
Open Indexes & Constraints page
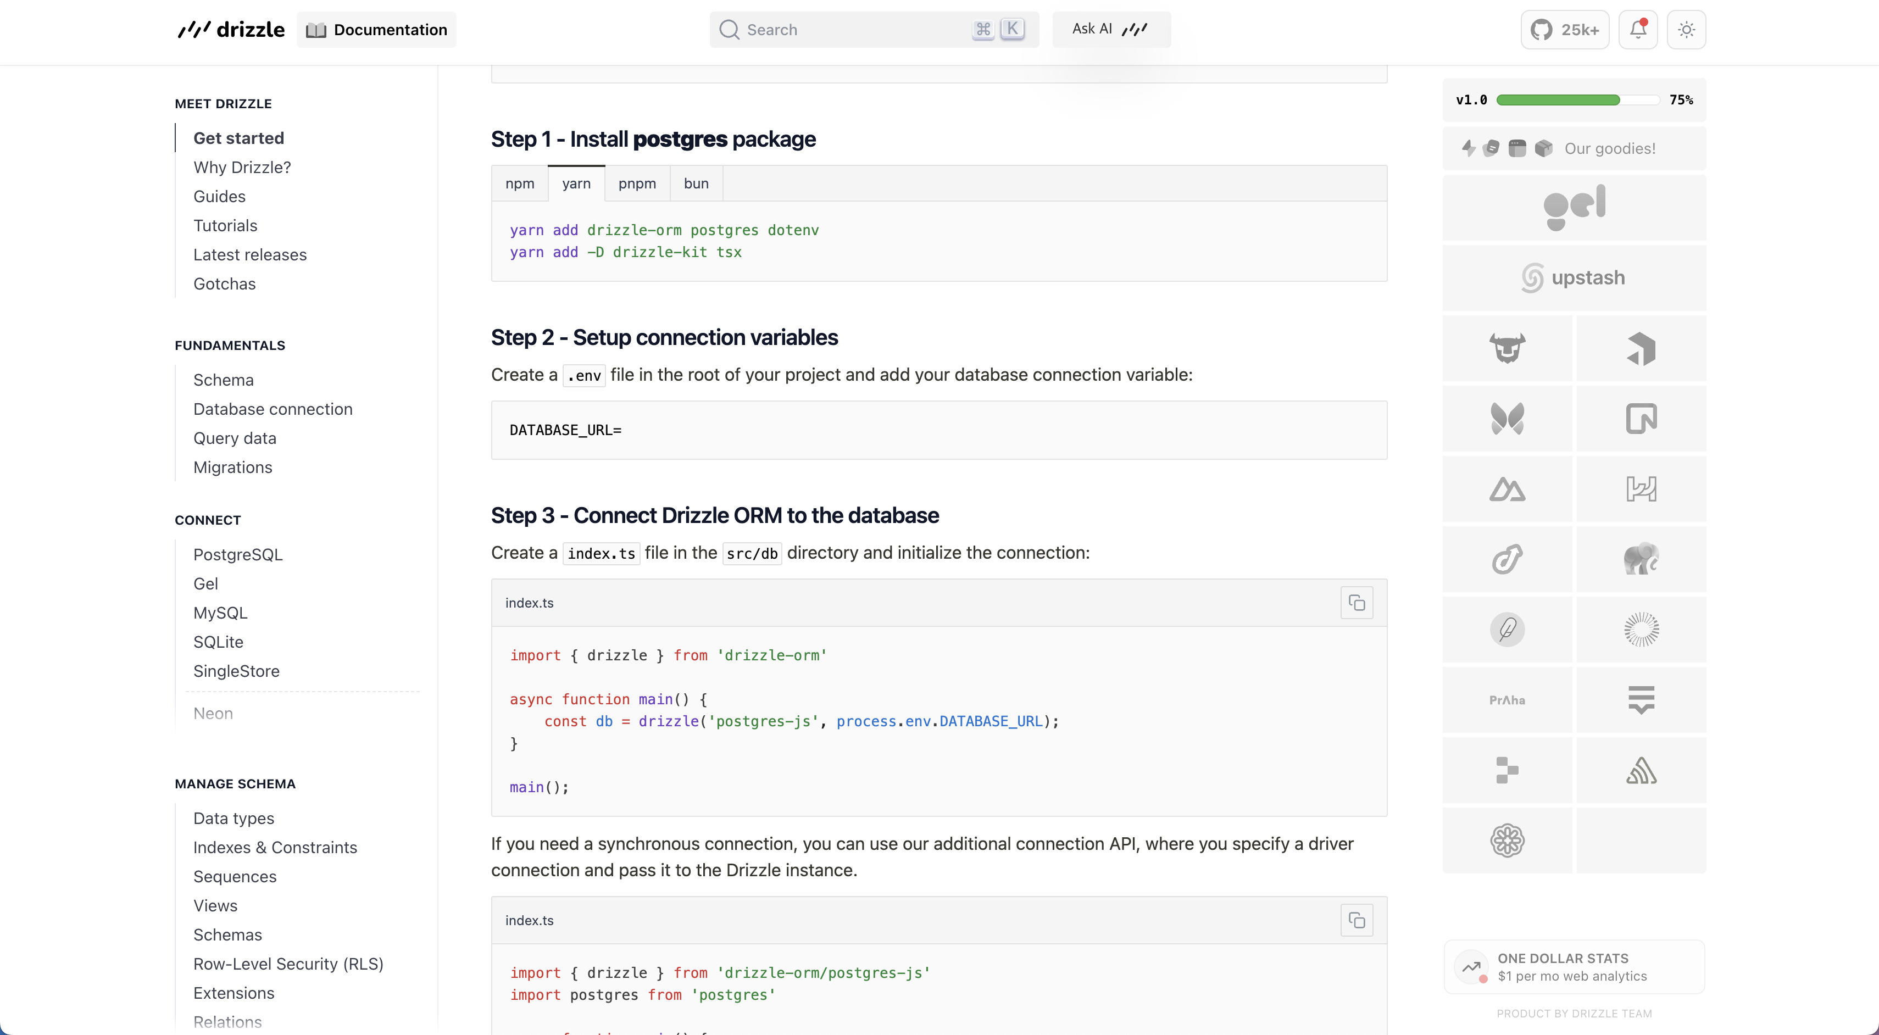tap(275, 848)
